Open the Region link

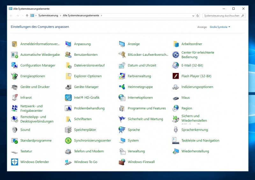pyautogui.click(x=187, y=108)
